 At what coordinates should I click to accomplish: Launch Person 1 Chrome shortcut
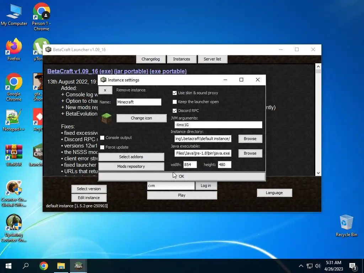[41, 17]
